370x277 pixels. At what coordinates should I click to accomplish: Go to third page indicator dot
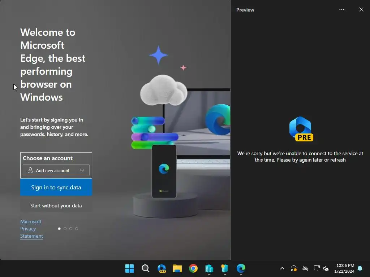[71, 229]
